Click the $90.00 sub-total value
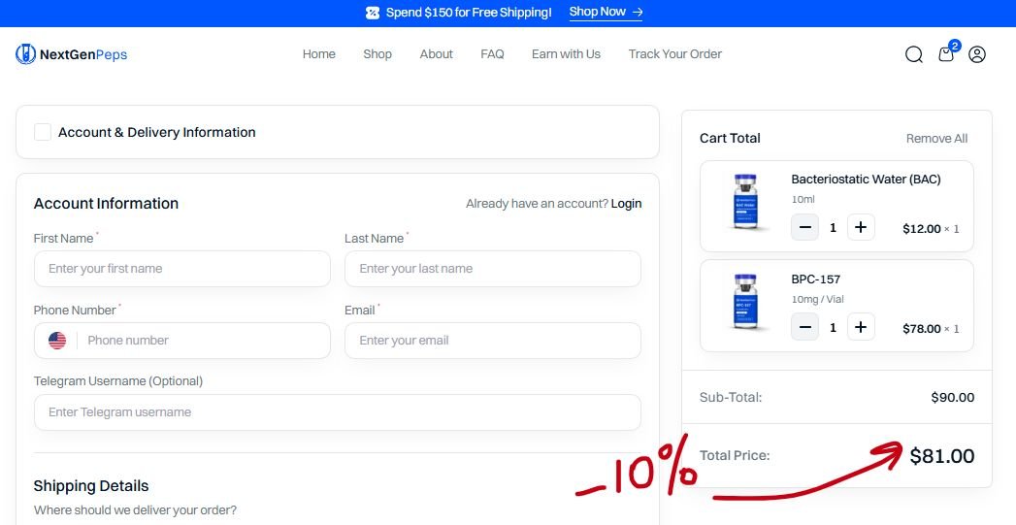This screenshot has height=525, width=1016. click(953, 397)
